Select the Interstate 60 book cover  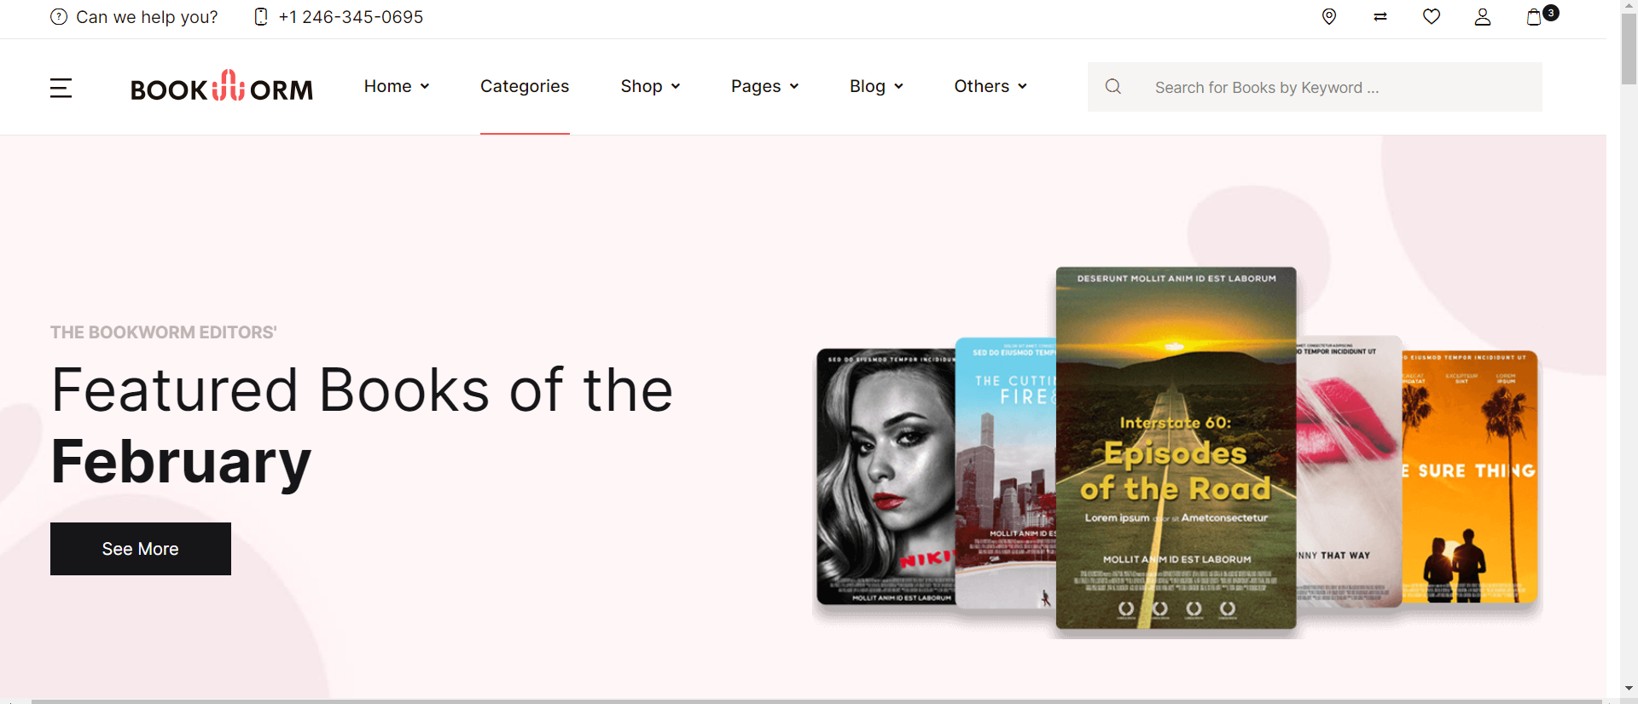click(x=1176, y=448)
